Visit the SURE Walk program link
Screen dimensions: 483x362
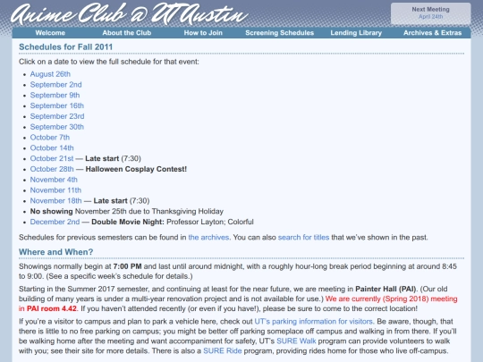(x=296, y=341)
